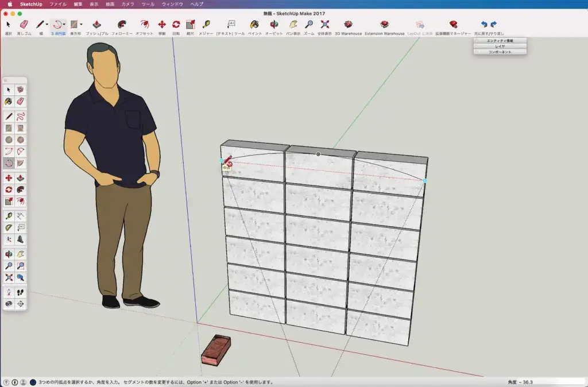Activate the Walk footprints tool
Viewport: 588px width, 387px height.
(20, 292)
